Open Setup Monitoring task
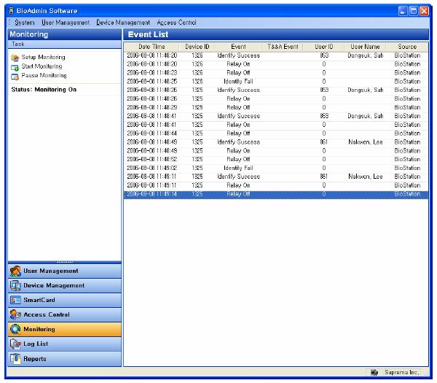437x383 pixels. pyautogui.click(x=44, y=57)
